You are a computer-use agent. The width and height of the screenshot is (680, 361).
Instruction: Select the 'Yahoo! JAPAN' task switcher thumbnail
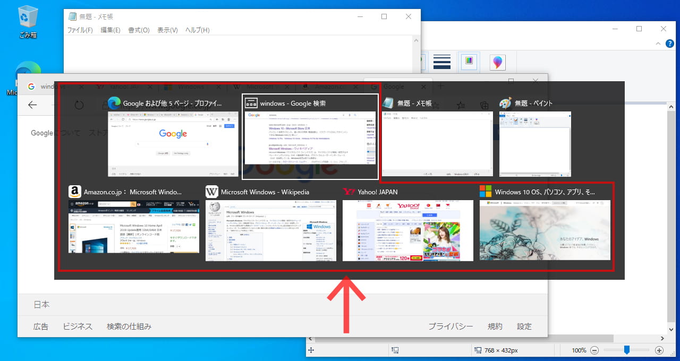pos(408,223)
